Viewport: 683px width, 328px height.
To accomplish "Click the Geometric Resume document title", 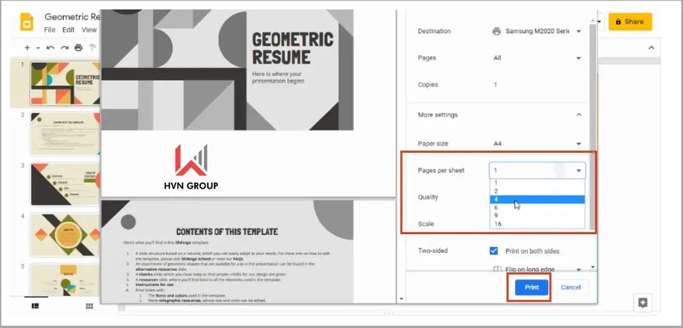I will coord(72,17).
